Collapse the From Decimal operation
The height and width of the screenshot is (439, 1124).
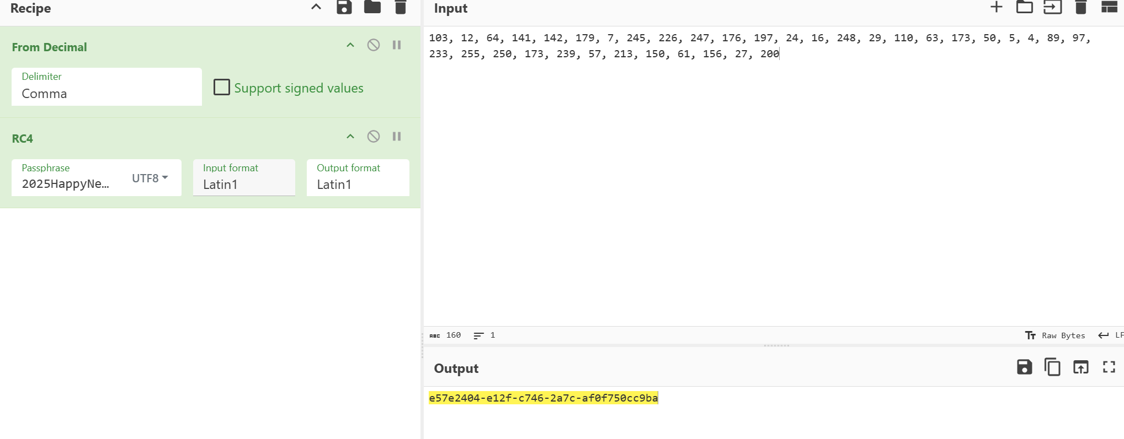click(x=350, y=45)
